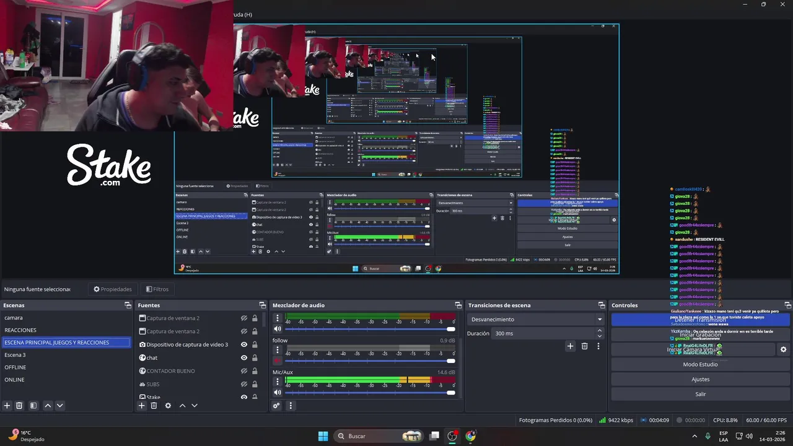Delete selected scene using Escenas trash icon
The height and width of the screenshot is (446, 793).
tap(19, 406)
